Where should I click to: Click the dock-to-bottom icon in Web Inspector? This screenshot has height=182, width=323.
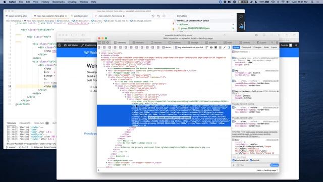point(103,42)
